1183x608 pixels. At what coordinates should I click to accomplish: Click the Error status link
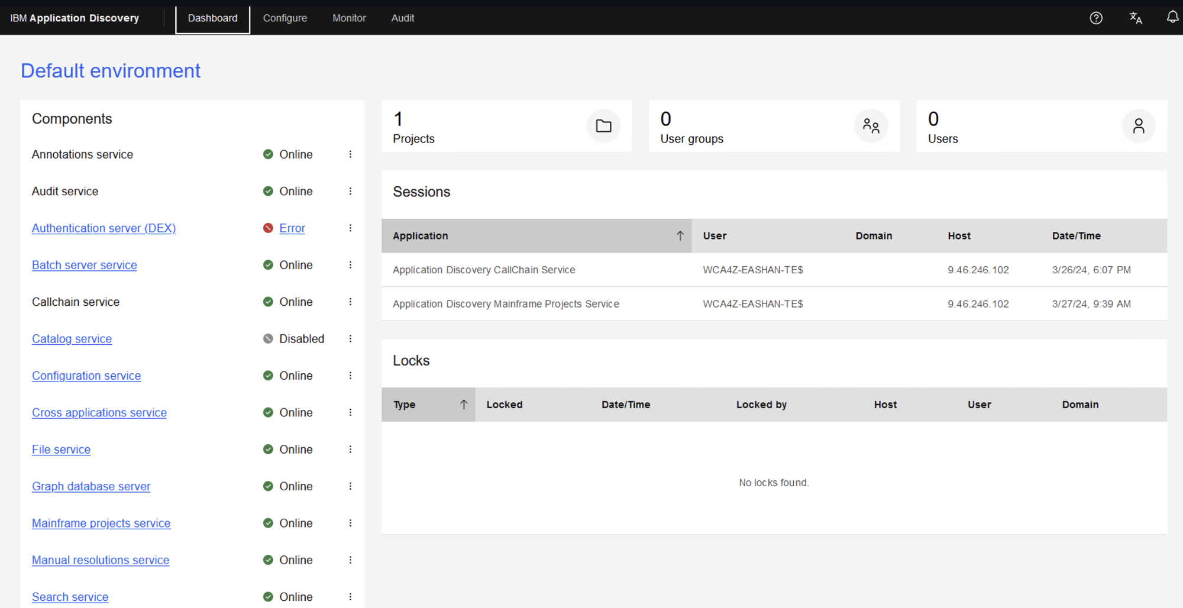[292, 228]
